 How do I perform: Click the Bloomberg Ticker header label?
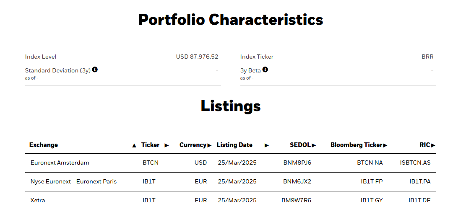tap(356, 145)
